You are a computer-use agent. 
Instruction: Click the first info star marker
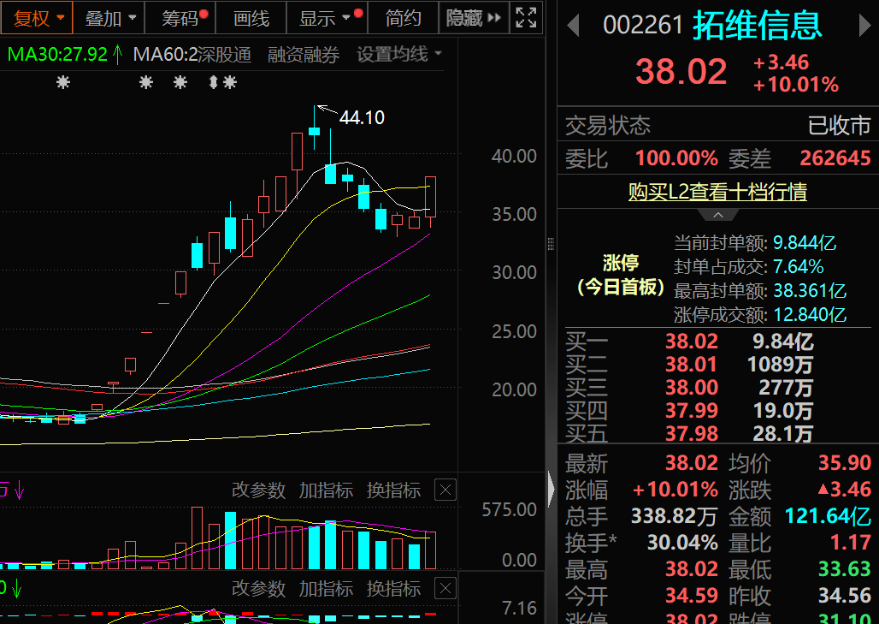click(63, 83)
